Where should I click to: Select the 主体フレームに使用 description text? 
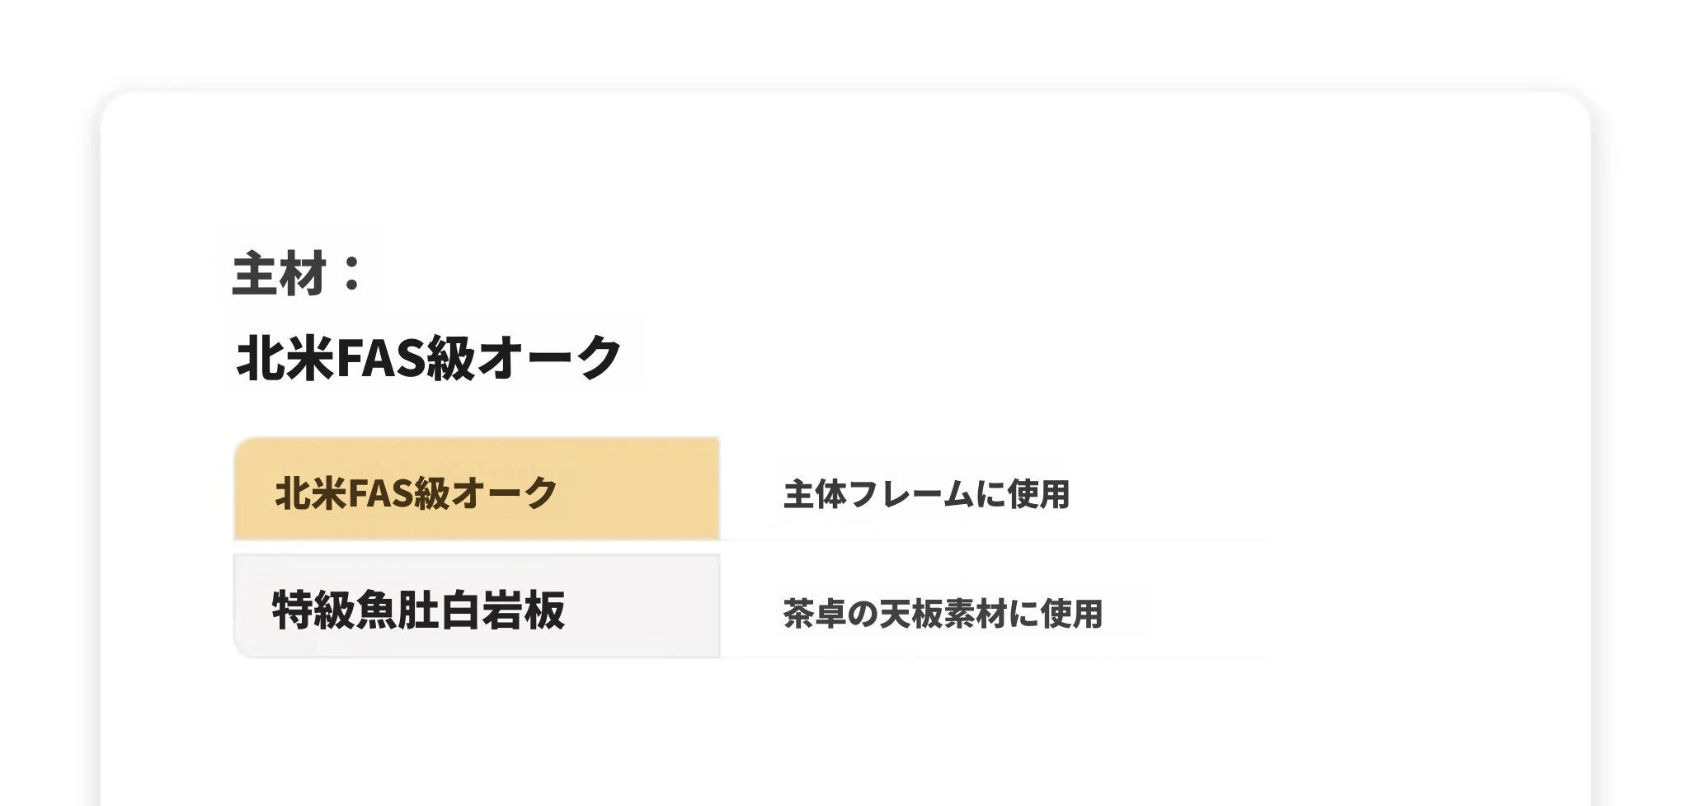(x=926, y=494)
